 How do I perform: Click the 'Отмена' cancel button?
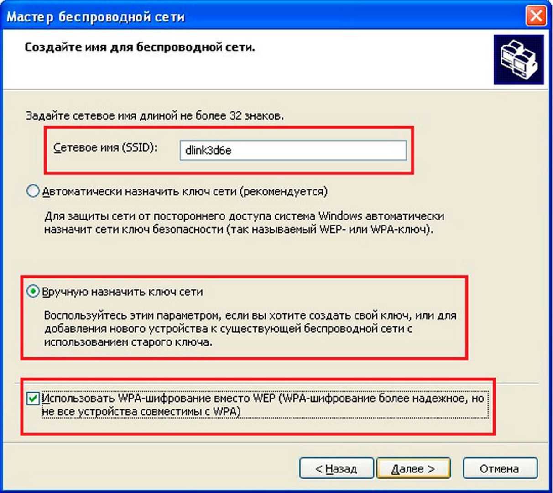coord(500,468)
